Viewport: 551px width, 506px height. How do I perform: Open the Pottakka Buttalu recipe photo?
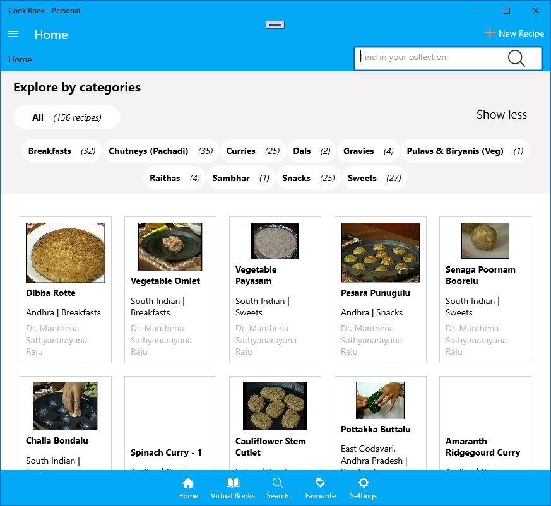point(380,401)
